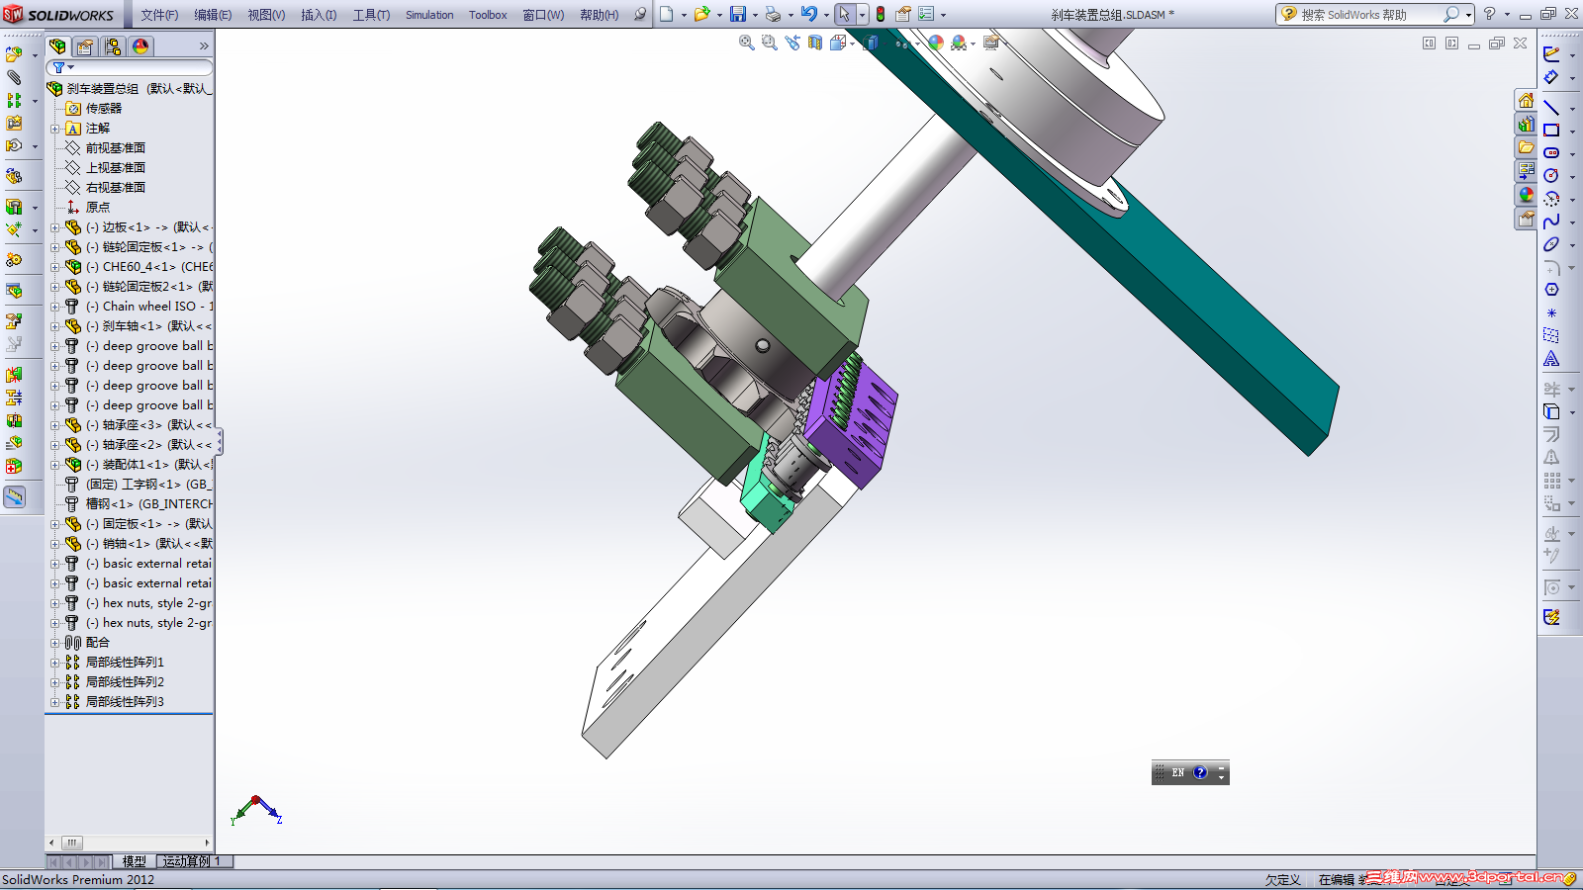Screen dimensions: 1583x890
Task: Expand the 轴承座<3> component node
Action: click(55, 425)
